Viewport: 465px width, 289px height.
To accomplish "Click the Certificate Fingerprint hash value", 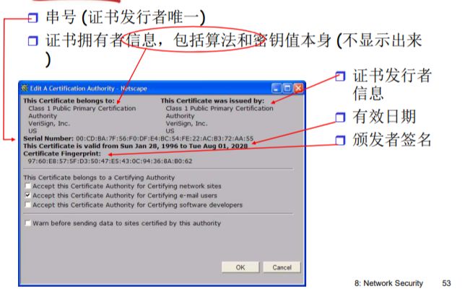I will (x=110, y=161).
